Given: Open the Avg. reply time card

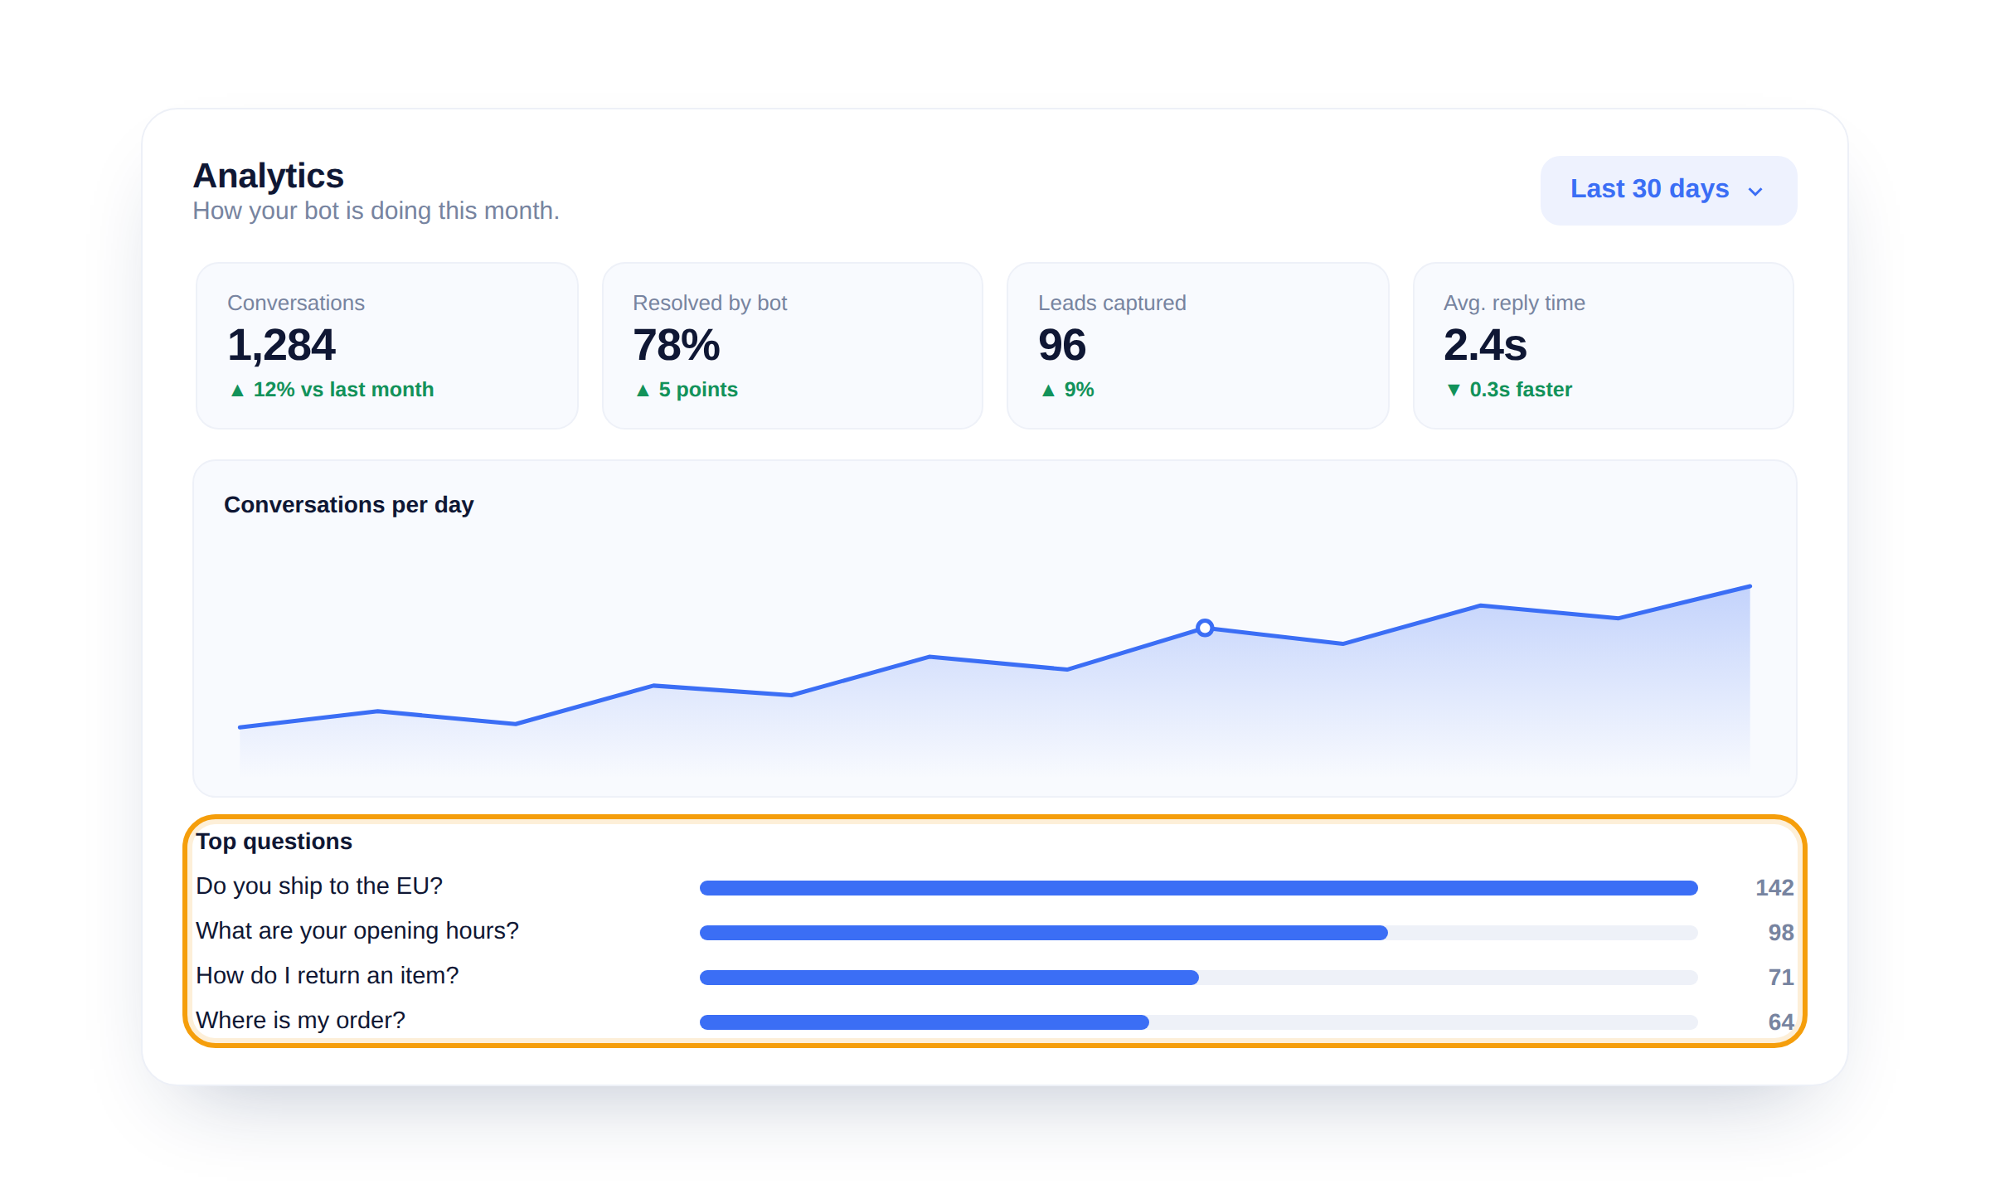Looking at the screenshot, I should (1603, 346).
